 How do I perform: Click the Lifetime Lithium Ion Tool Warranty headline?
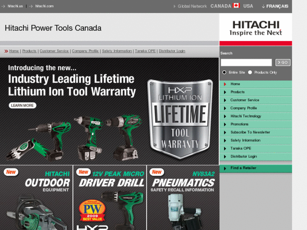click(72, 85)
